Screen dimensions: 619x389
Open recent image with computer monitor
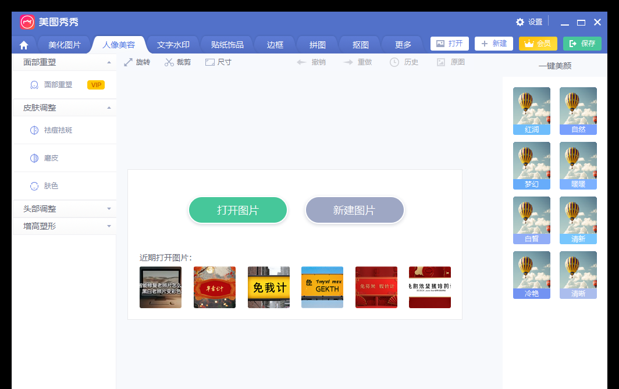tap(161, 287)
